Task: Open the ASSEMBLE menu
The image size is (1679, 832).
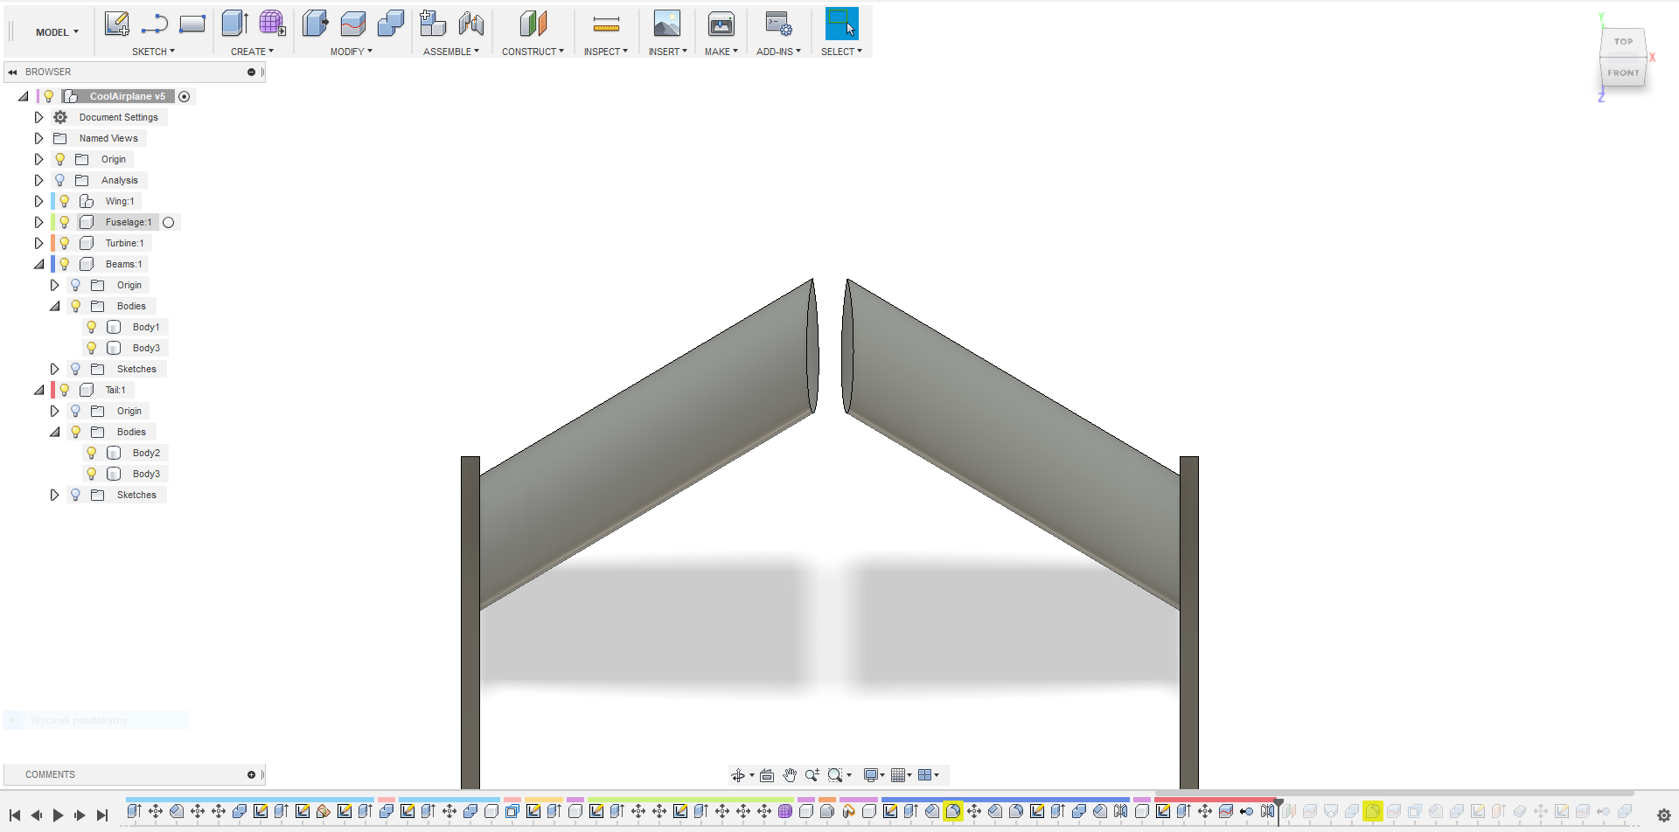Action: 451,52
